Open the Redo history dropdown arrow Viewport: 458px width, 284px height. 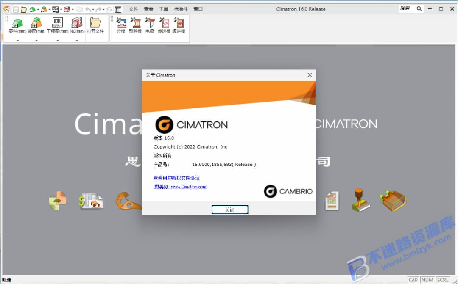click(x=103, y=10)
